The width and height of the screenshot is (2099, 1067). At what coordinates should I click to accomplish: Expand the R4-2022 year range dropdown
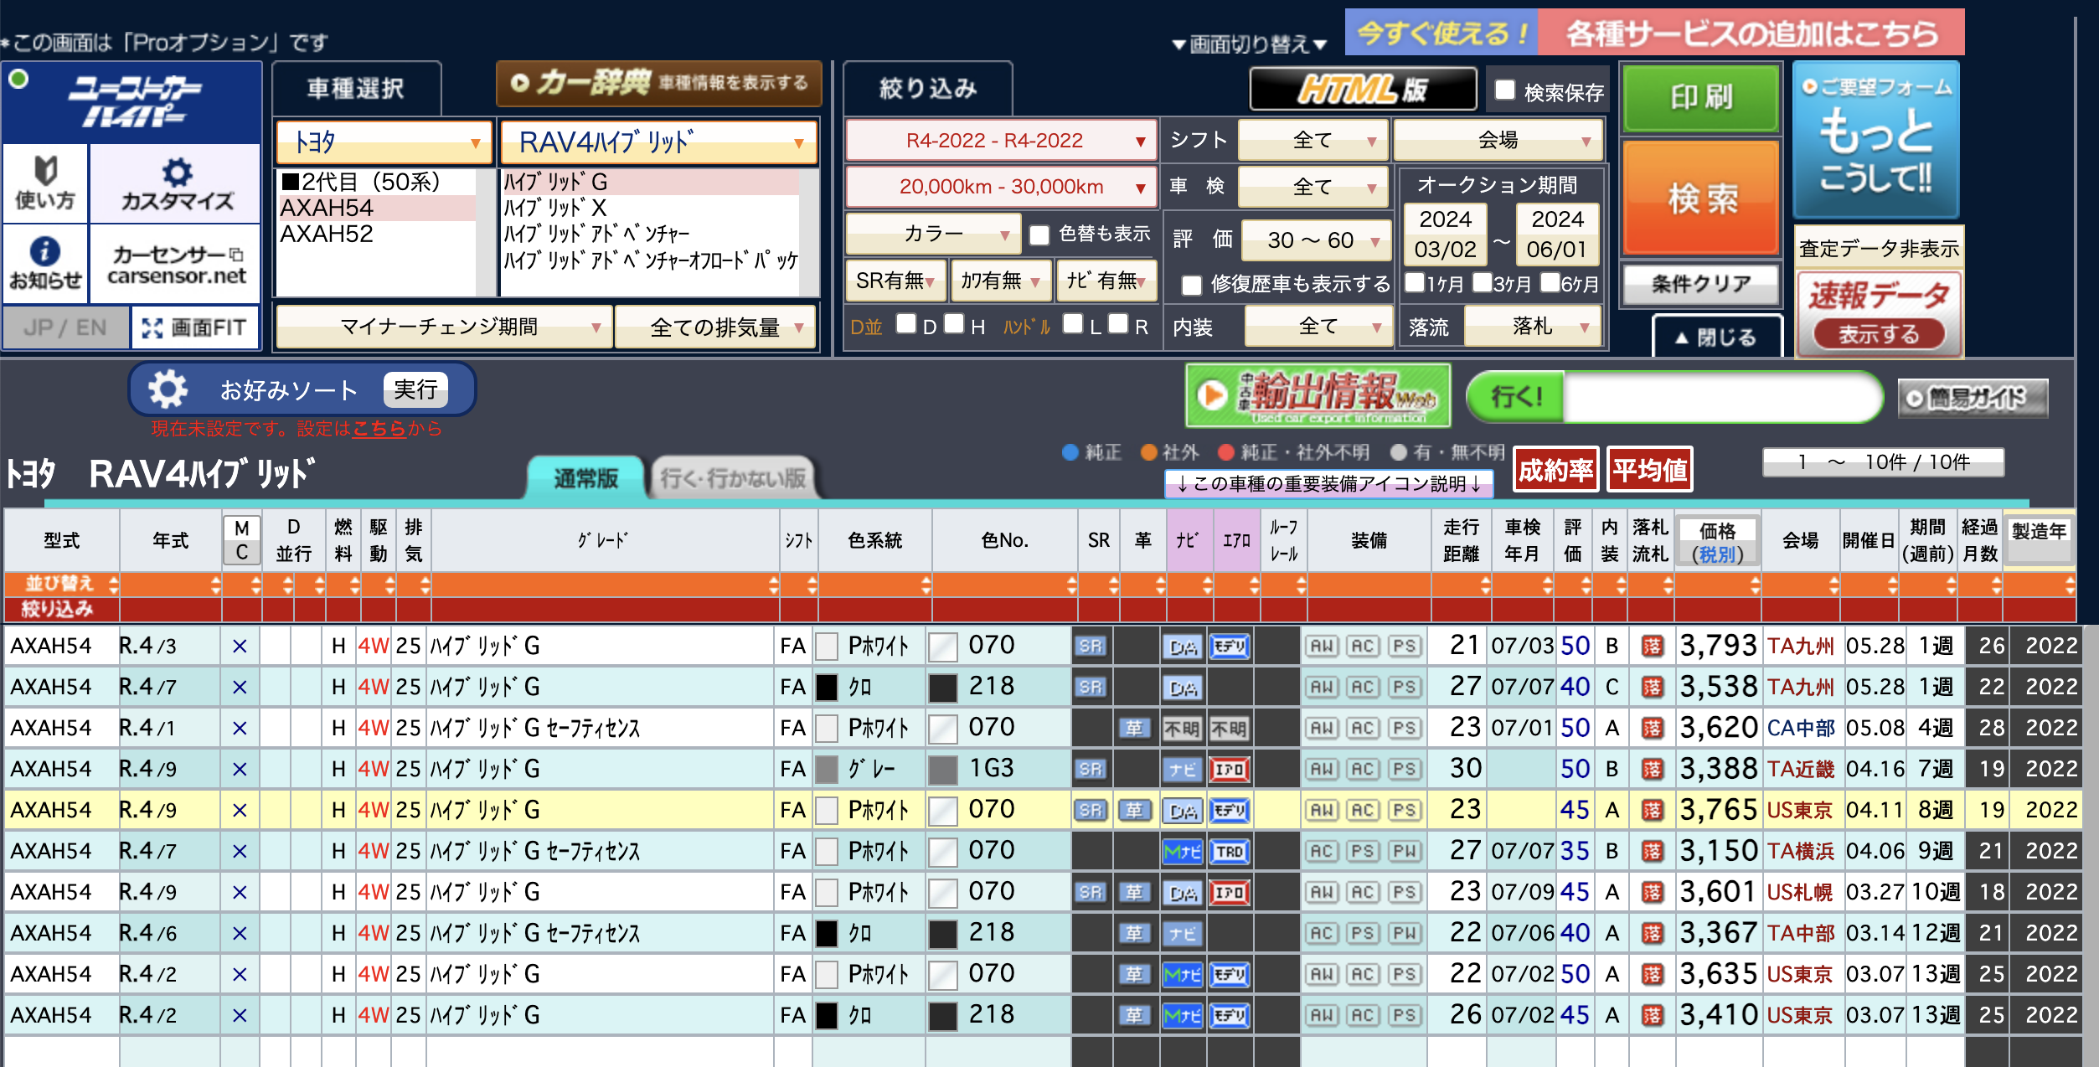[x=1001, y=141]
